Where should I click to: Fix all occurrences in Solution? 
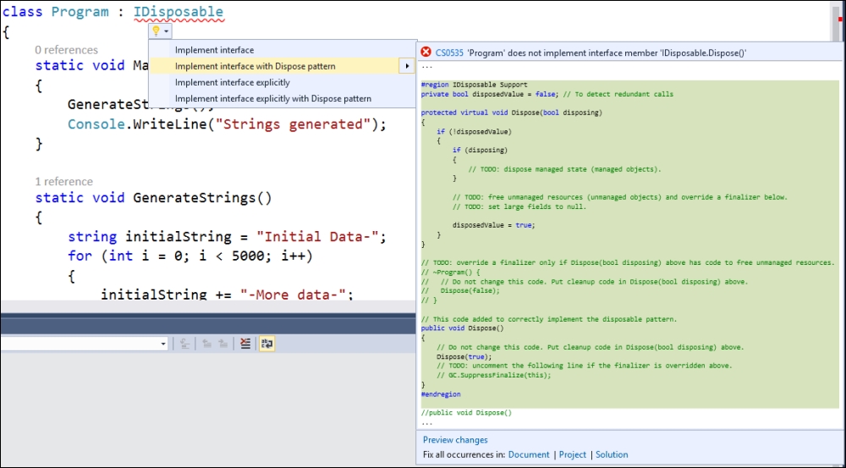click(x=612, y=454)
